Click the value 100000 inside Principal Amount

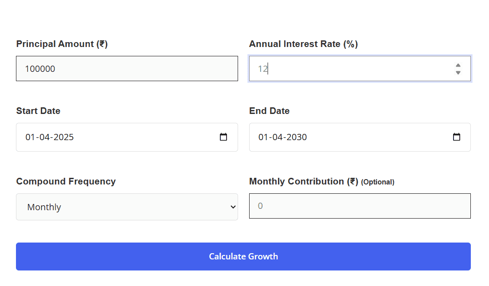click(40, 68)
